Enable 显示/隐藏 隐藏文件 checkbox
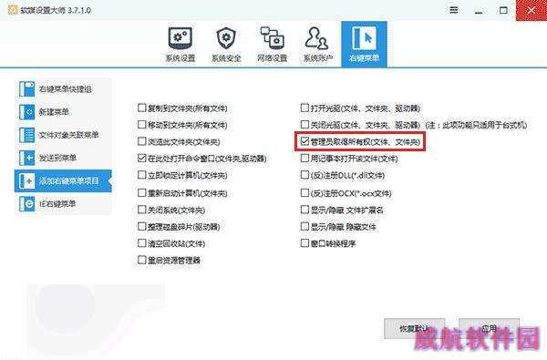This screenshot has width=547, height=360. click(304, 226)
